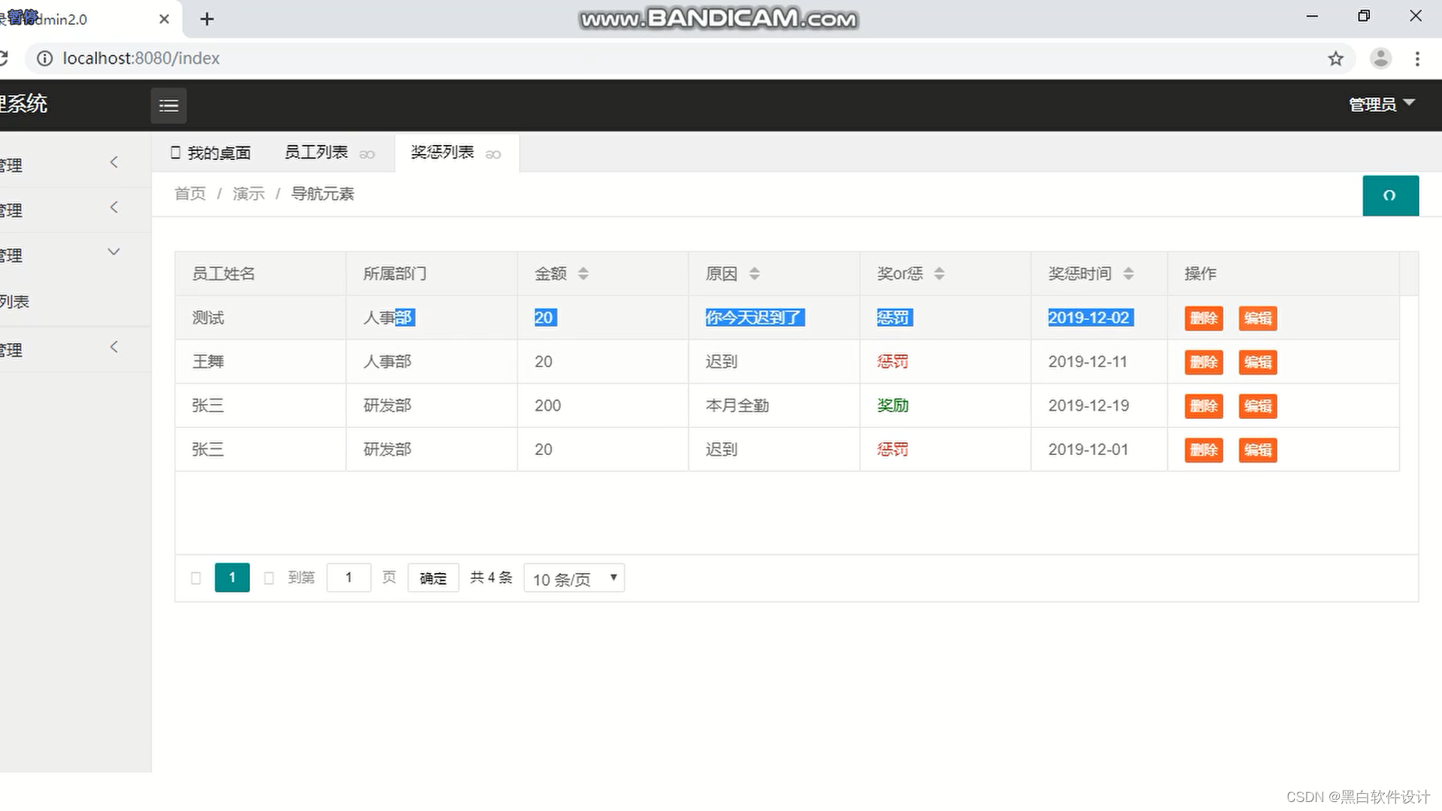1442x811 pixels.
Task: Click the 导航元素 breadcrumb text
Action: pyautogui.click(x=323, y=194)
